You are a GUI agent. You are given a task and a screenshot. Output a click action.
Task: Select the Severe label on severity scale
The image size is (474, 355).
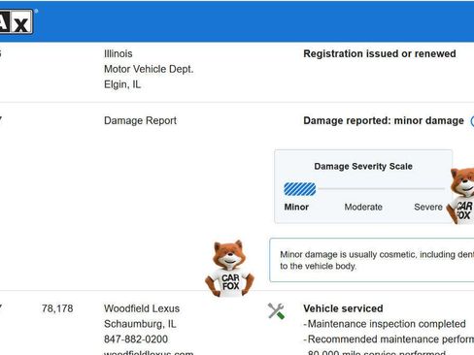pyautogui.click(x=428, y=207)
